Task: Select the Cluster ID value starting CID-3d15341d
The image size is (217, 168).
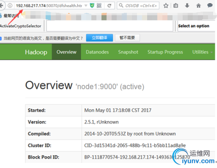Action: (x=135, y=145)
